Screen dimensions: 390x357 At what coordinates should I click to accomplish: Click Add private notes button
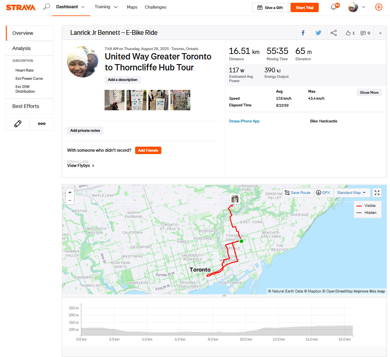coord(85,131)
